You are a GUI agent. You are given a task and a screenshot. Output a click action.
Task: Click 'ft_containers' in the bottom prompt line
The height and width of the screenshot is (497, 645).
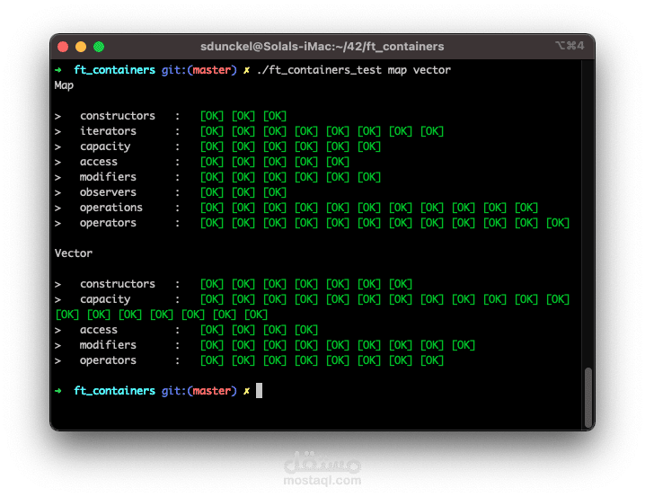click(115, 391)
